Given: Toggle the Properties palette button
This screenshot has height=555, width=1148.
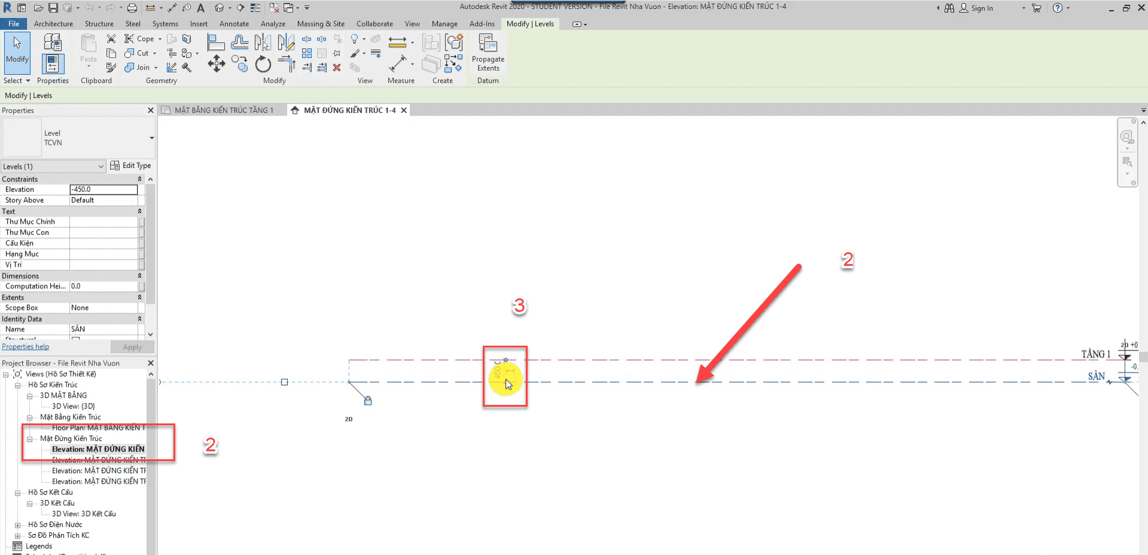Looking at the screenshot, I should [53, 63].
